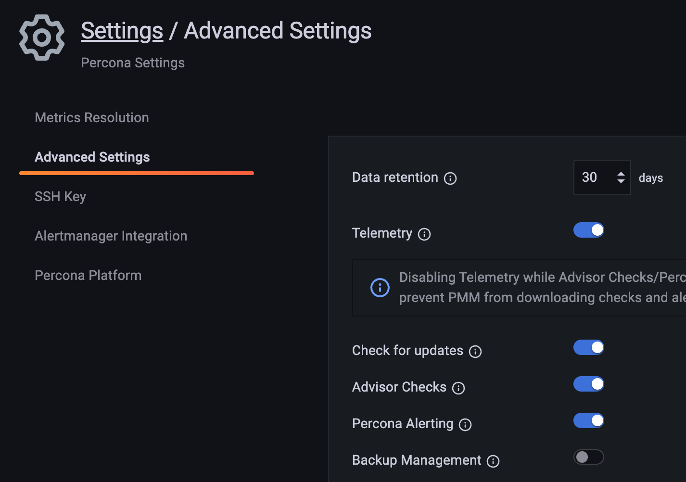Viewport: 686px width, 482px height.
Task: Follow the Settings breadcrumb link
Action: tap(122, 31)
